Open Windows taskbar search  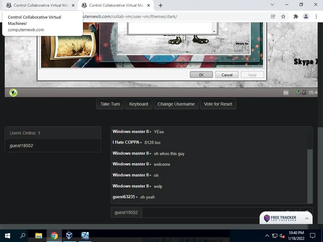coord(23,236)
